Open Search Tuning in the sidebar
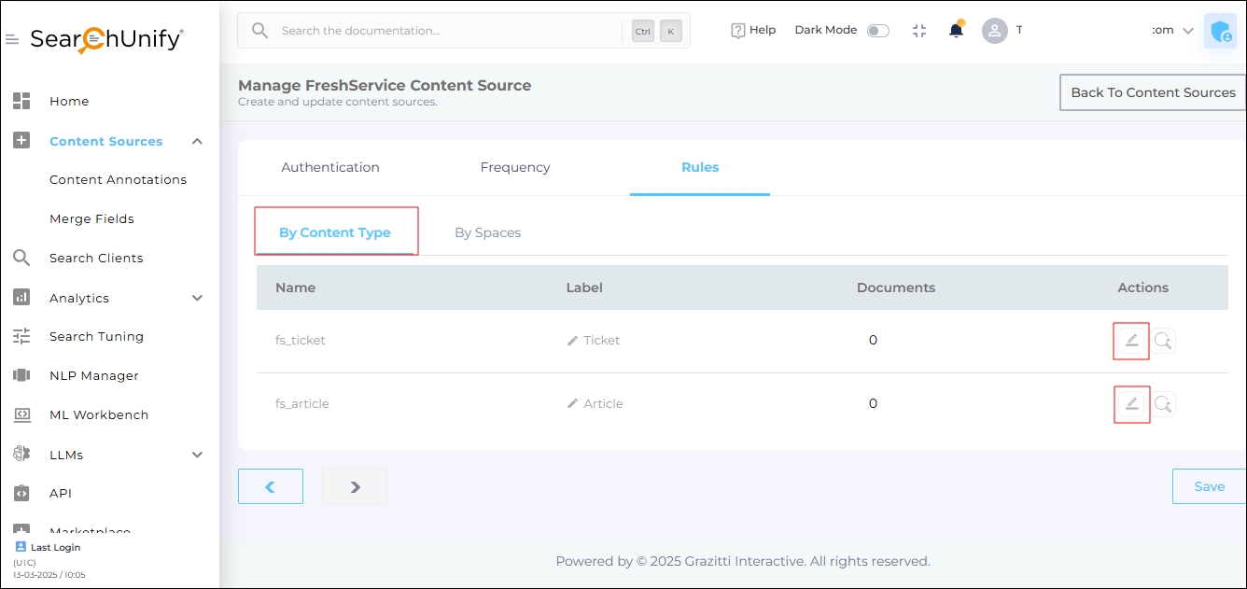The width and height of the screenshot is (1247, 589). [x=96, y=336]
